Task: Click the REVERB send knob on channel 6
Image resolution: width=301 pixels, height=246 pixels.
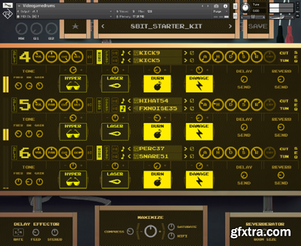Action: (x=281, y=175)
